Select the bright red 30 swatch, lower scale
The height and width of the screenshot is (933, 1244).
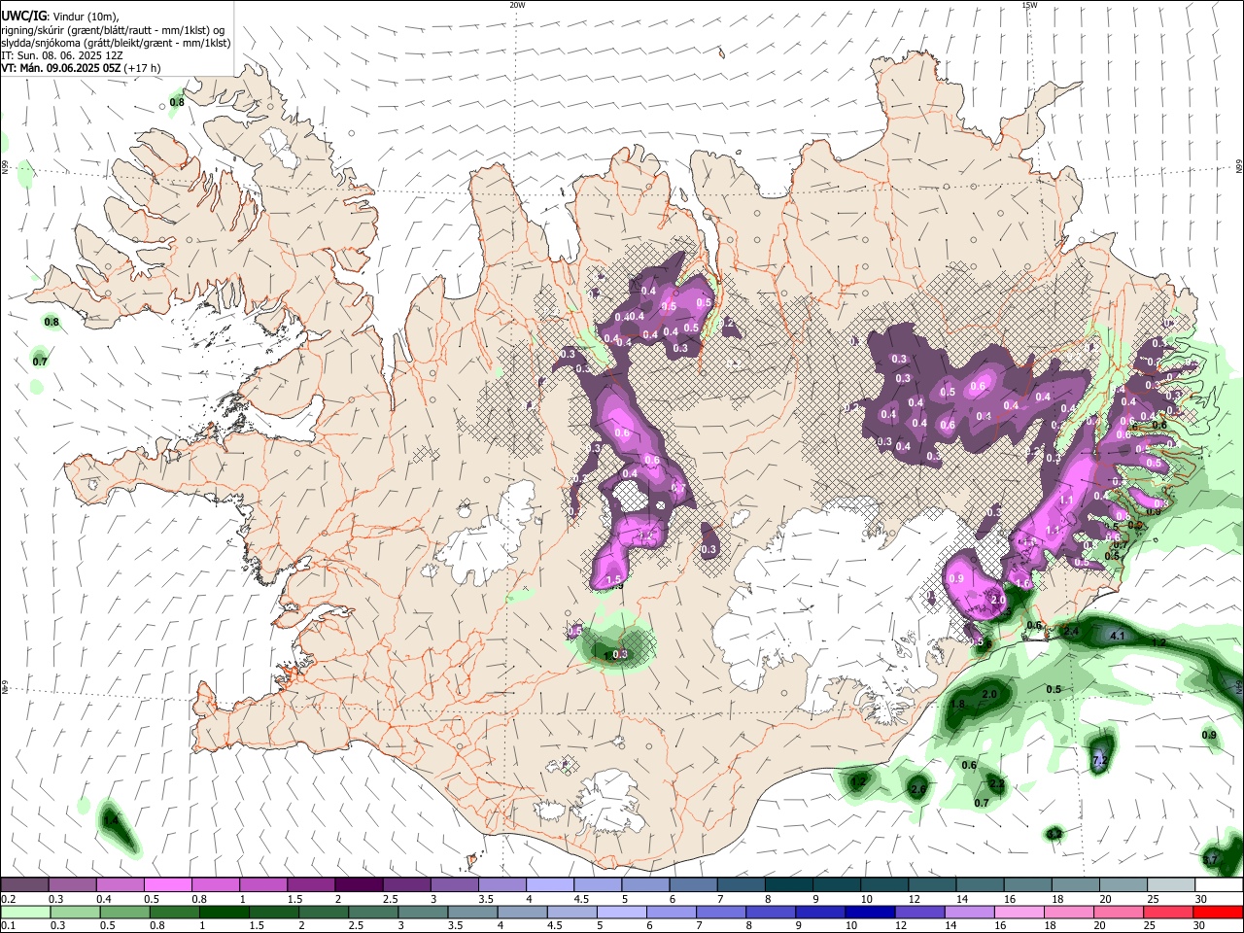click(1216, 912)
